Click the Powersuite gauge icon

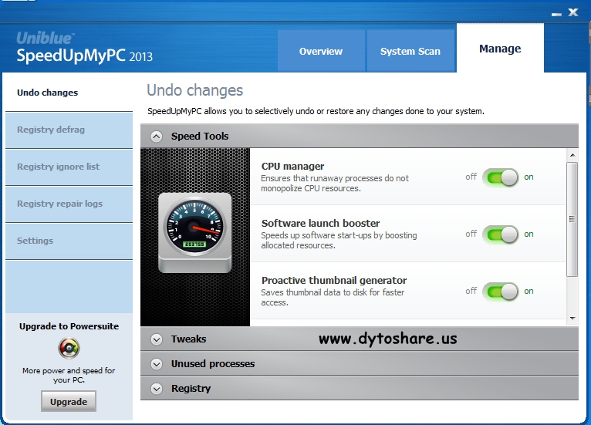[69, 348]
